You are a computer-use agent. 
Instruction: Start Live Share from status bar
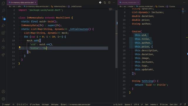(35, 105)
